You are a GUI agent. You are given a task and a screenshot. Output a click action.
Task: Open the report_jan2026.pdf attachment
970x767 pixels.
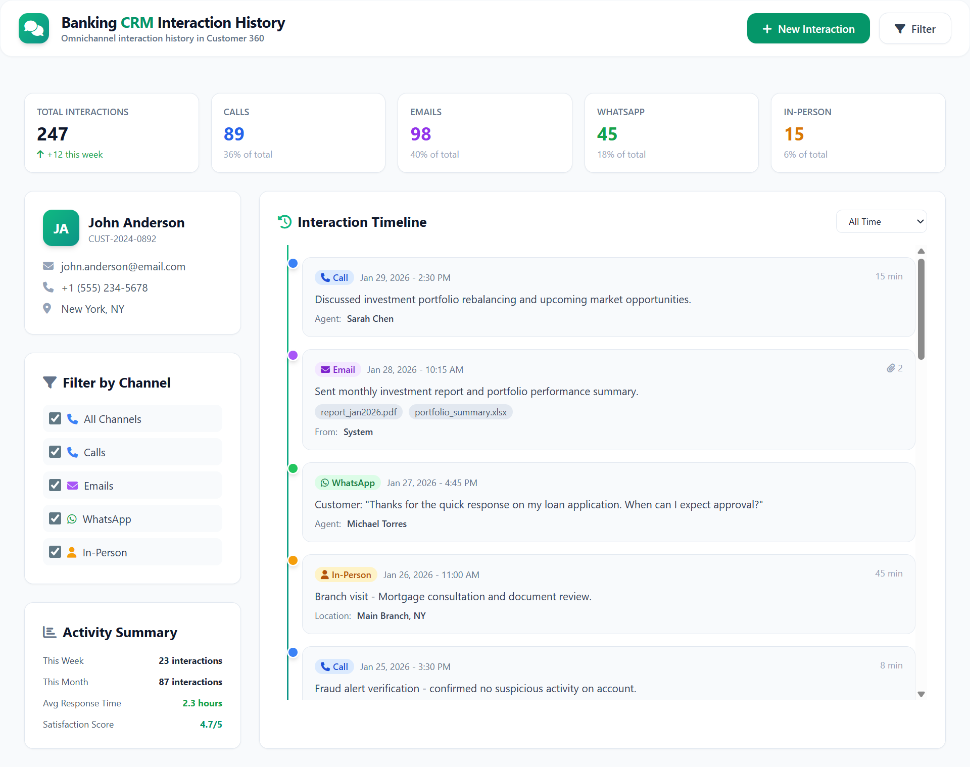point(358,412)
